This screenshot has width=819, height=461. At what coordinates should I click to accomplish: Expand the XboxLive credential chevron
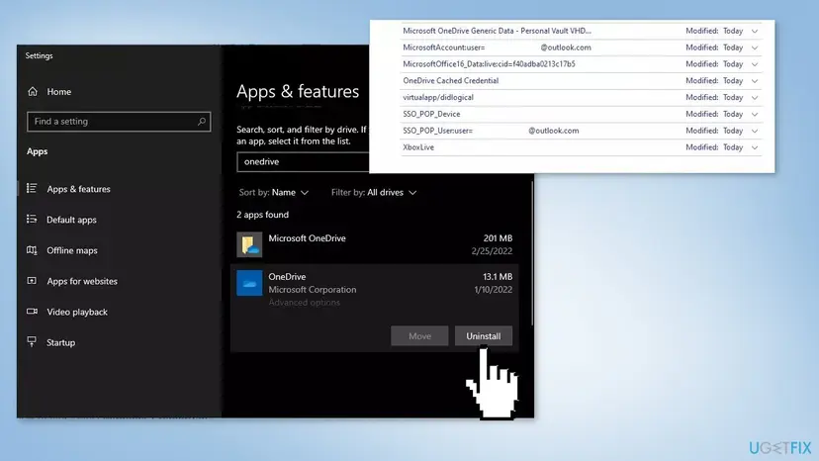pyautogui.click(x=755, y=147)
